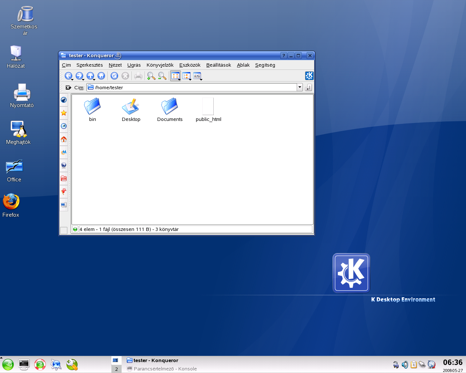The image size is (466, 373).
Task: Open the Könyvjelzők menu
Action: tap(160, 65)
